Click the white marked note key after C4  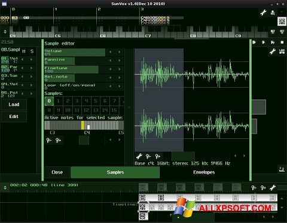coord(88,127)
